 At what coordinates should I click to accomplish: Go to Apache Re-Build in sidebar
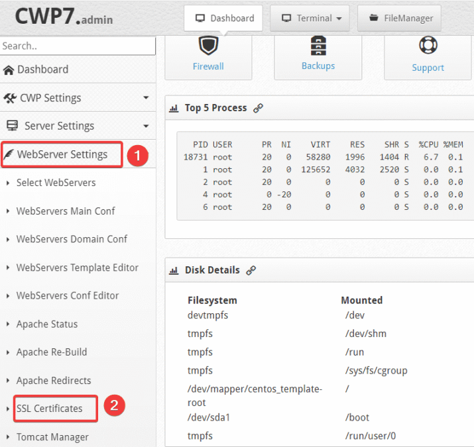tap(51, 352)
